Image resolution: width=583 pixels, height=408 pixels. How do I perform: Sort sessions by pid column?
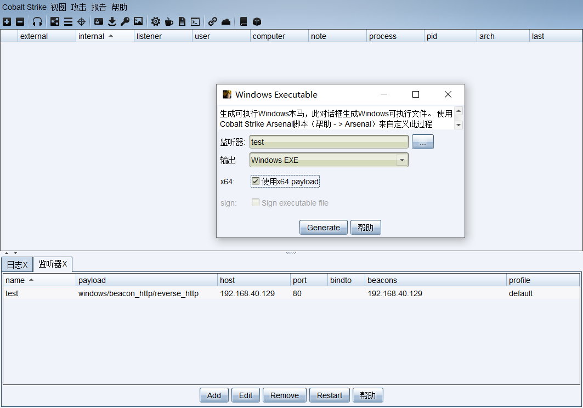[x=451, y=36]
